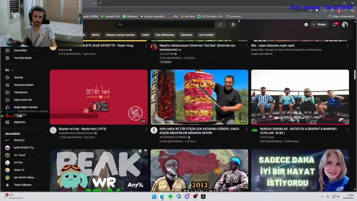This screenshot has width=357, height=201.
Task: Click the page vertical scrollbar thumb
Action: coord(355,75)
